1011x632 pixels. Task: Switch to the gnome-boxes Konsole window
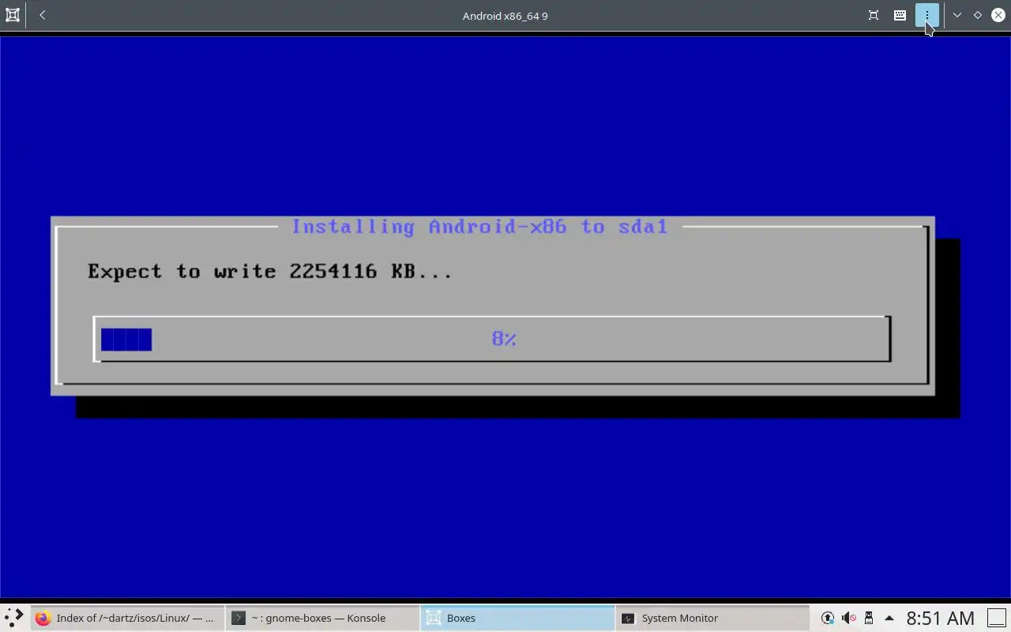coord(321,618)
